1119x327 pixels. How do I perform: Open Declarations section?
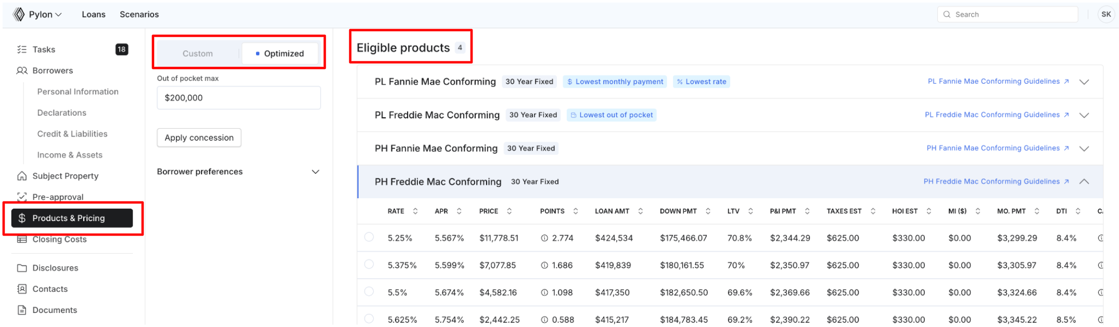[x=62, y=113]
